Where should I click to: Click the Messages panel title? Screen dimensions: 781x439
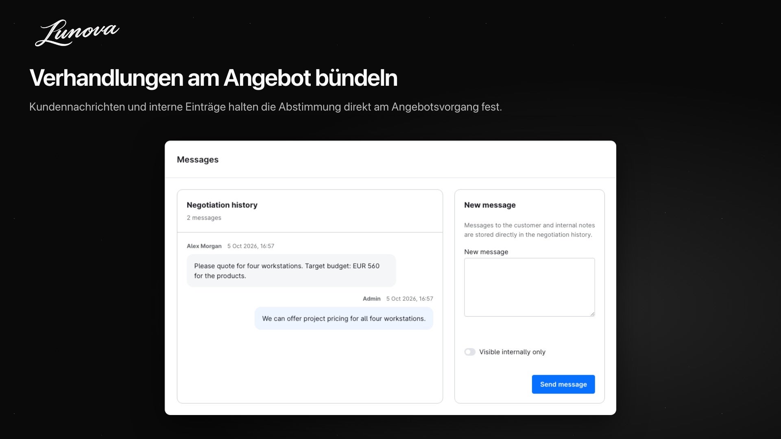coord(198,160)
